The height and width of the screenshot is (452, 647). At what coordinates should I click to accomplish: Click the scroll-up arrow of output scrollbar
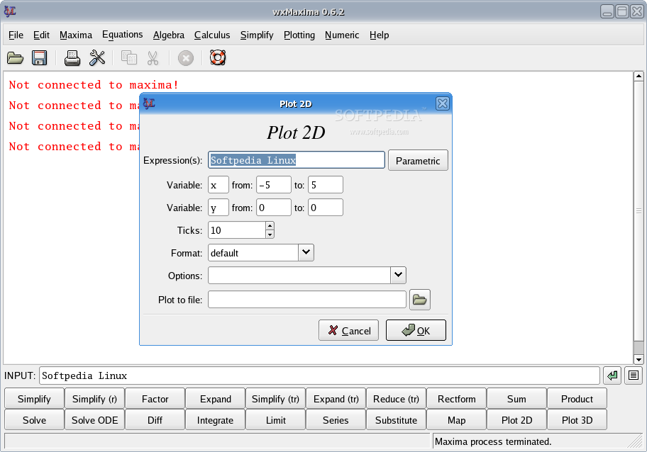click(x=638, y=77)
